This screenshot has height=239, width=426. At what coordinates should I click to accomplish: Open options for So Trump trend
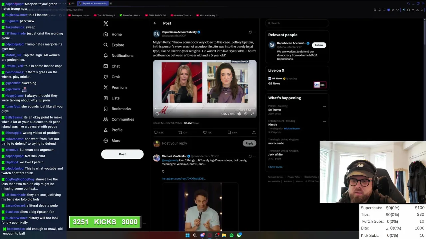324,107
